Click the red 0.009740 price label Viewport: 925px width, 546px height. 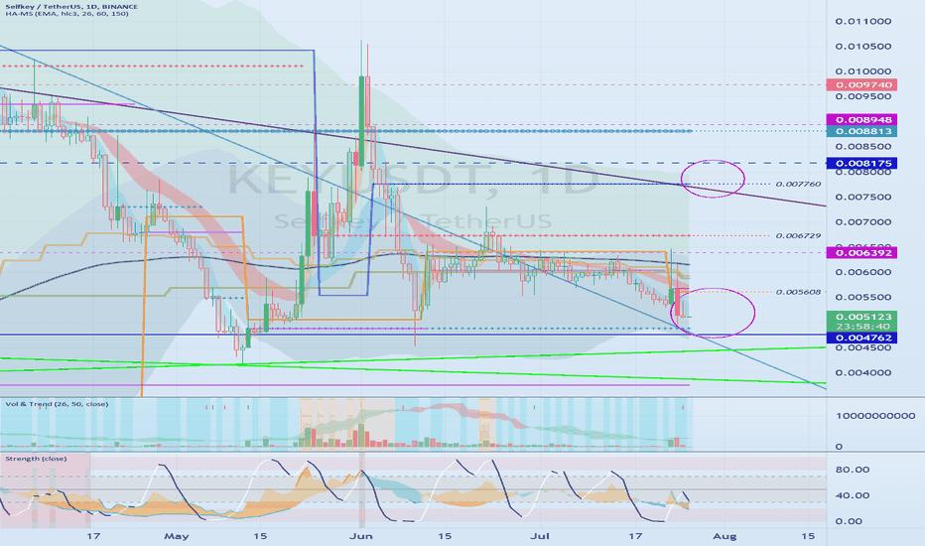pyautogui.click(x=861, y=85)
